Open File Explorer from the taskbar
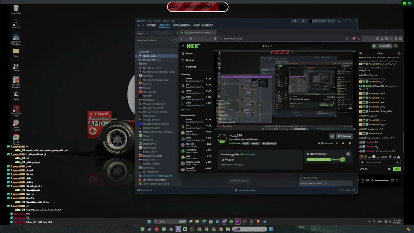This screenshot has height=233, width=414. pos(197,222)
